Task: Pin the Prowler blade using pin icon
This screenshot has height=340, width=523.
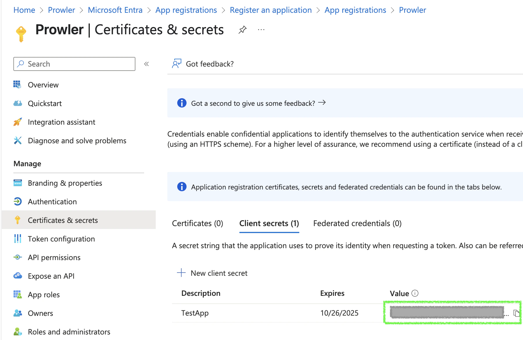Action: pyautogui.click(x=243, y=30)
